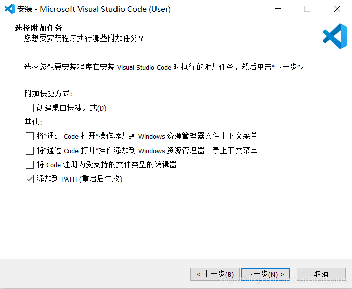This screenshot has width=352, height=289.
Task: Cancel setup with the 取消 button
Action: coord(321,274)
